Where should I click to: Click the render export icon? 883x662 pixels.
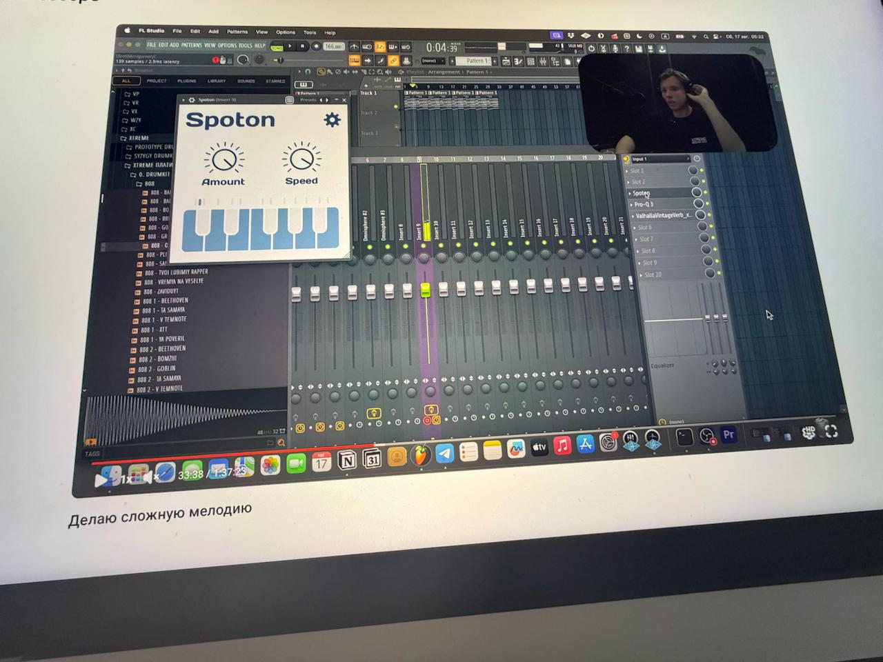point(651,49)
